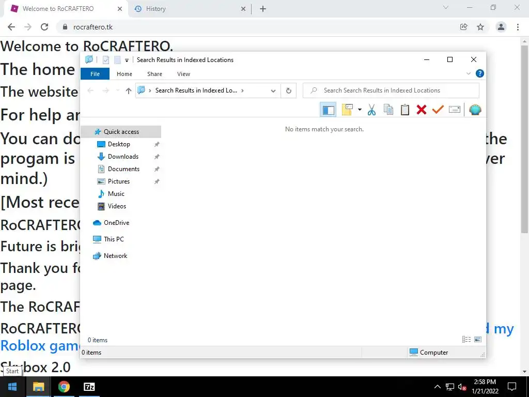The width and height of the screenshot is (529, 397).
Task: Click the 7-Zip taskbar icon
Action: (x=89, y=387)
